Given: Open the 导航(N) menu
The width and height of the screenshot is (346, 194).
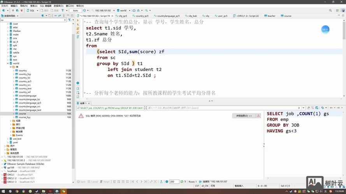Looking at the screenshot, I should click(24, 6).
